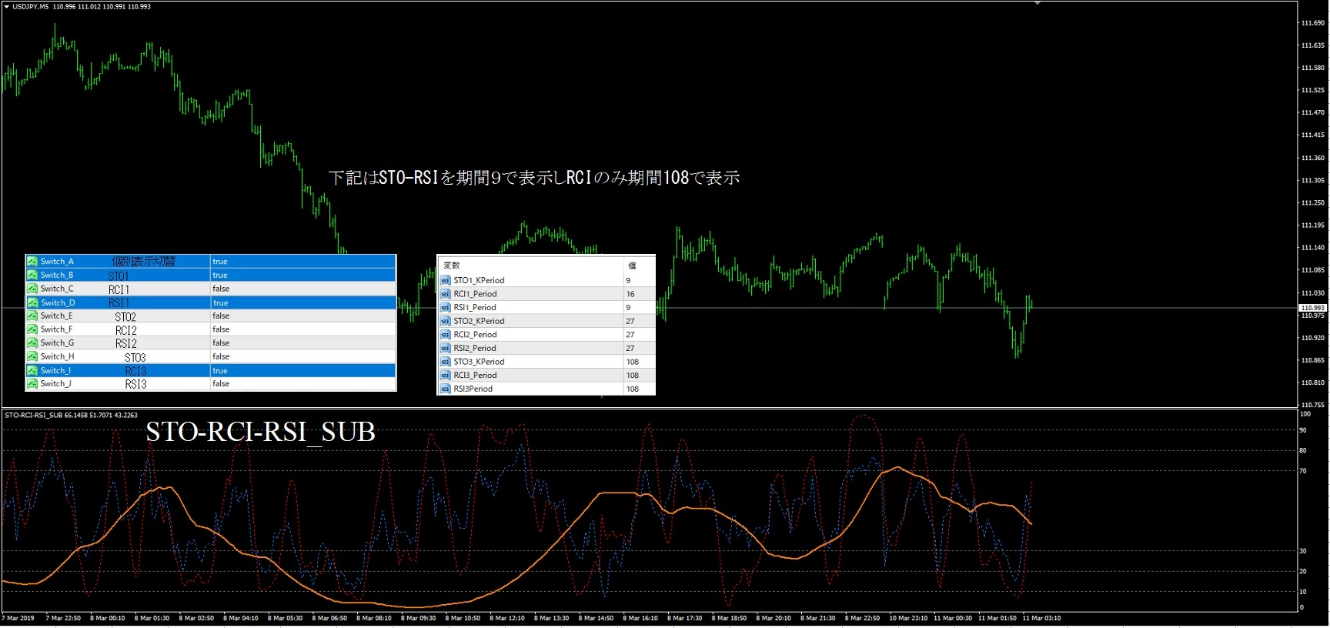
Task: Click the 111.690 price scale label
Action: click(x=1312, y=23)
